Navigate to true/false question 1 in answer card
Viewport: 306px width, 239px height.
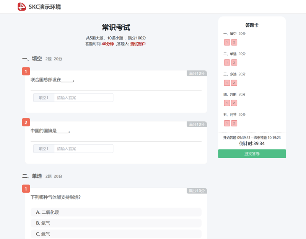click(x=227, y=103)
